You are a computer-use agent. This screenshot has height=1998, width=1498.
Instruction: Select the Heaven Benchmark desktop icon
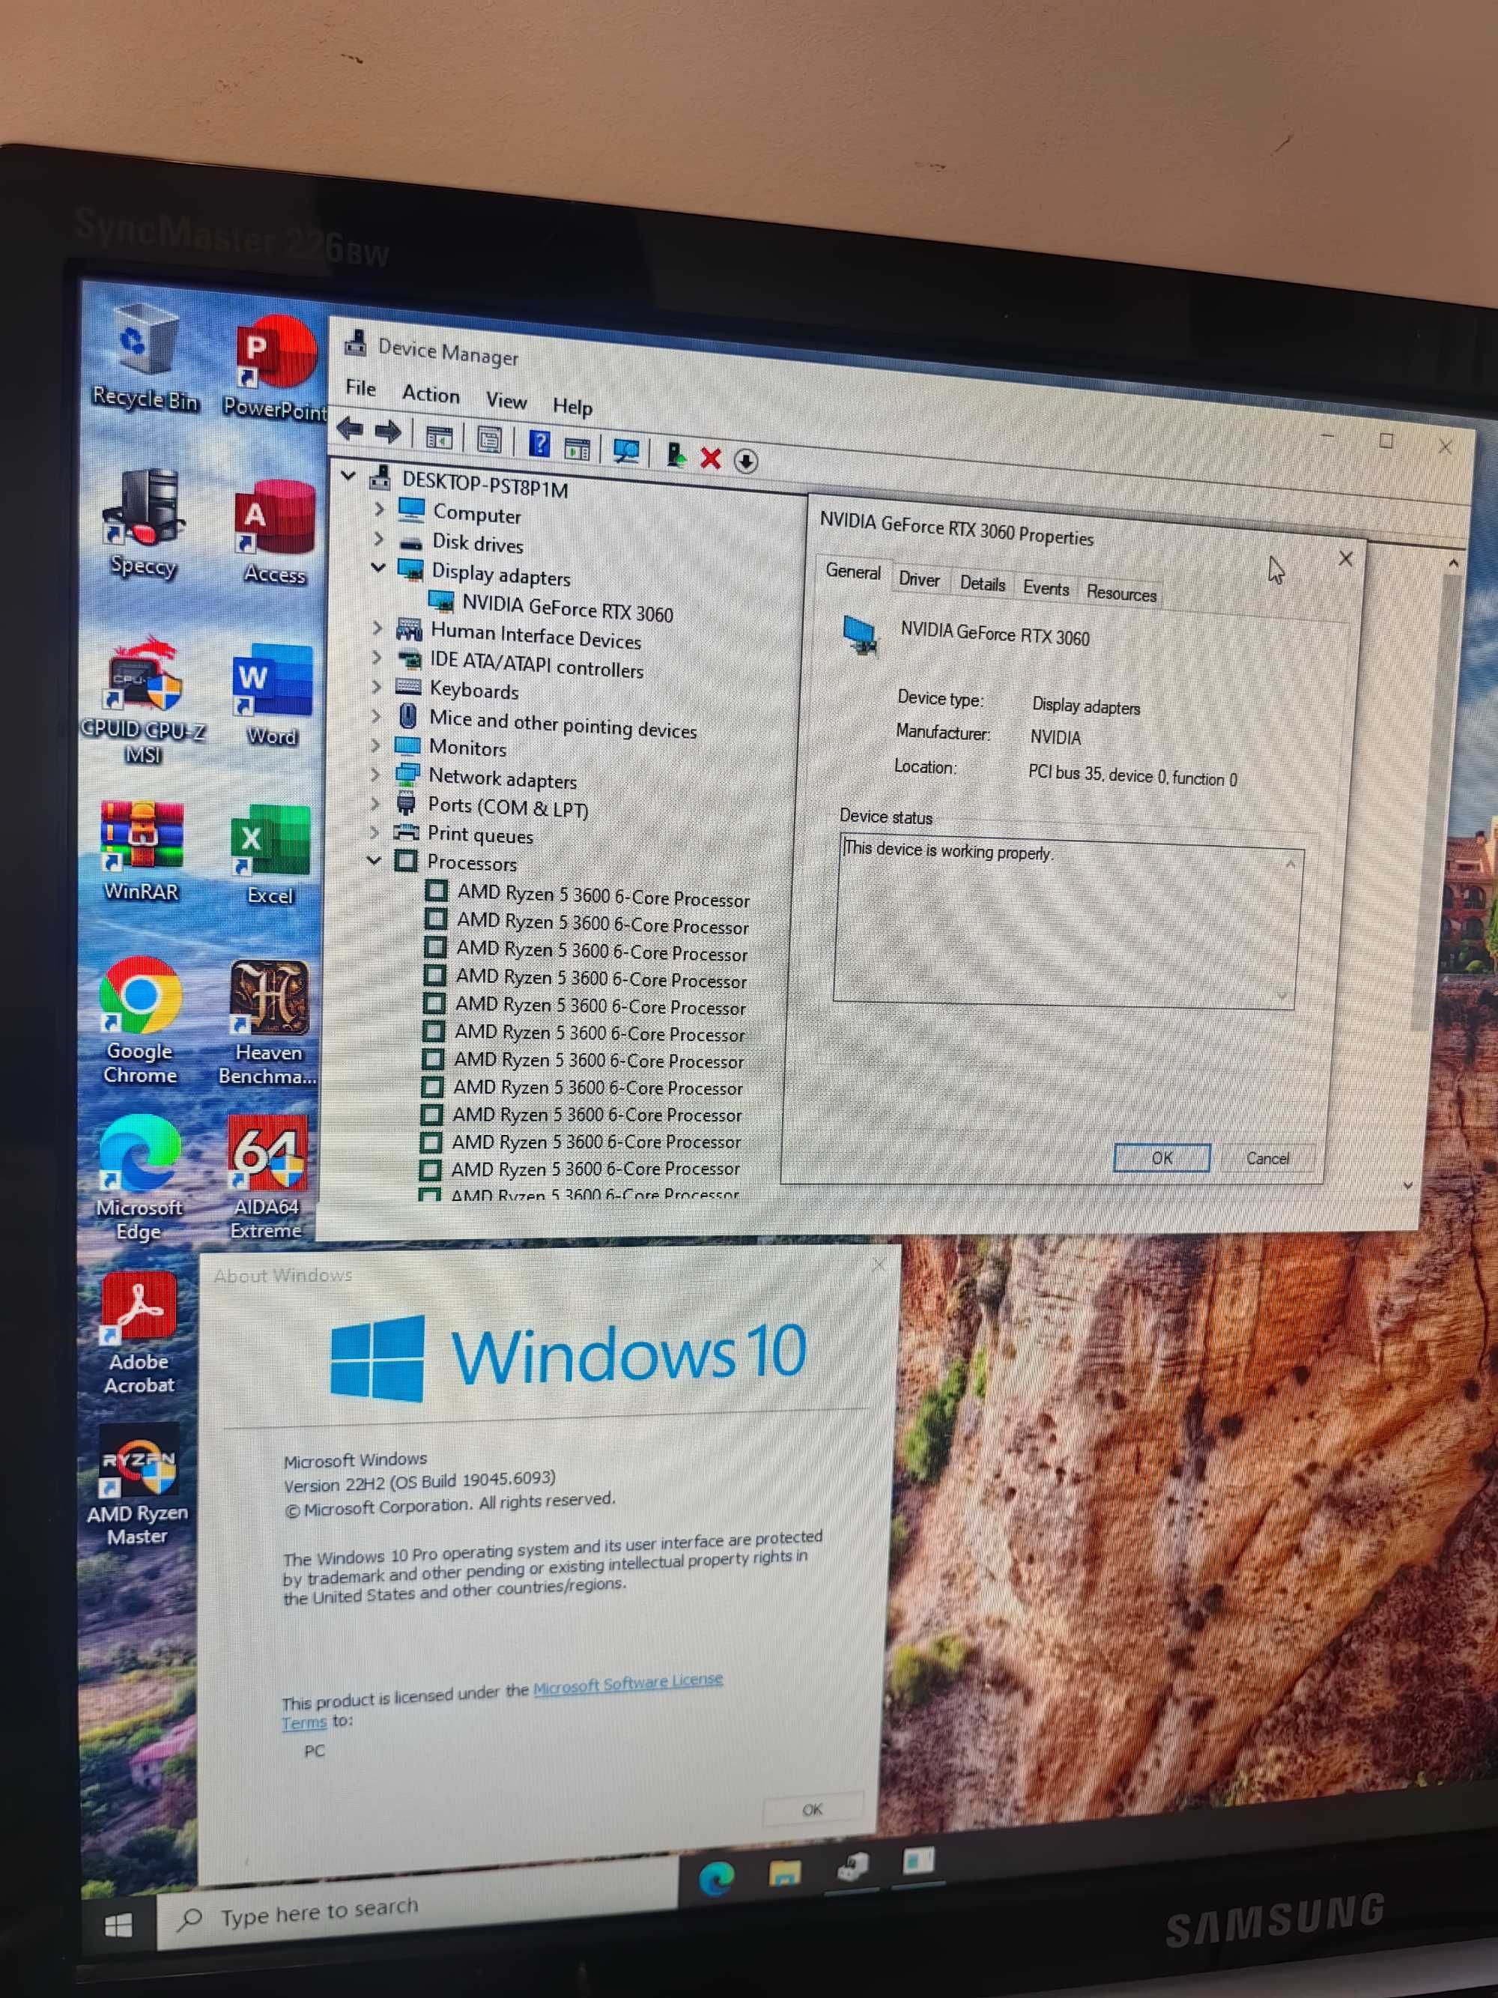[268, 1023]
